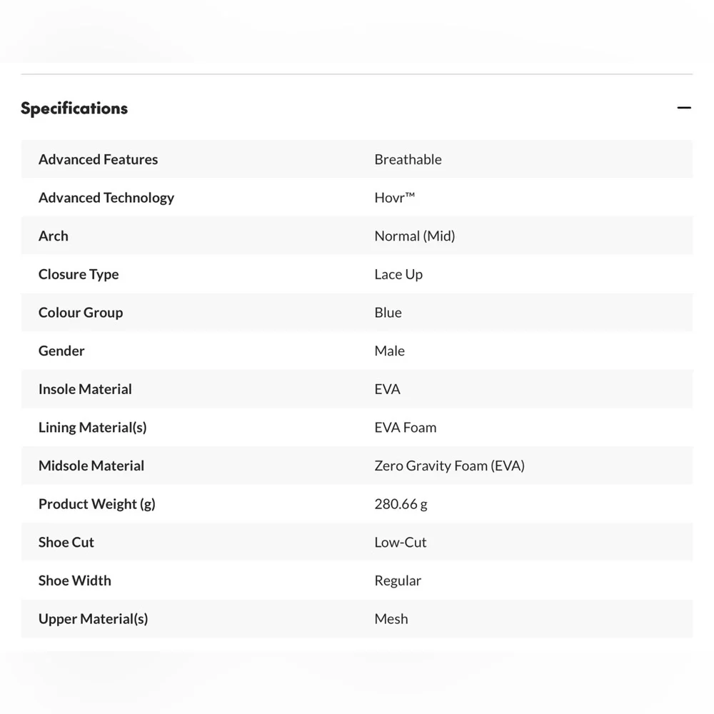The image size is (714, 714).
Task: Click the Specifications heading
Action: pyautogui.click(x=74, y=109)
